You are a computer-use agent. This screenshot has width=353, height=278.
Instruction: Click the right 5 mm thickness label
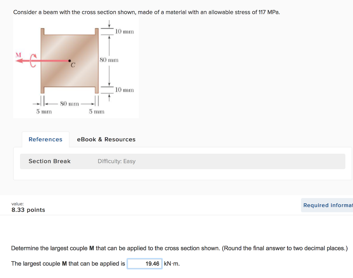(x=97, y=112)
